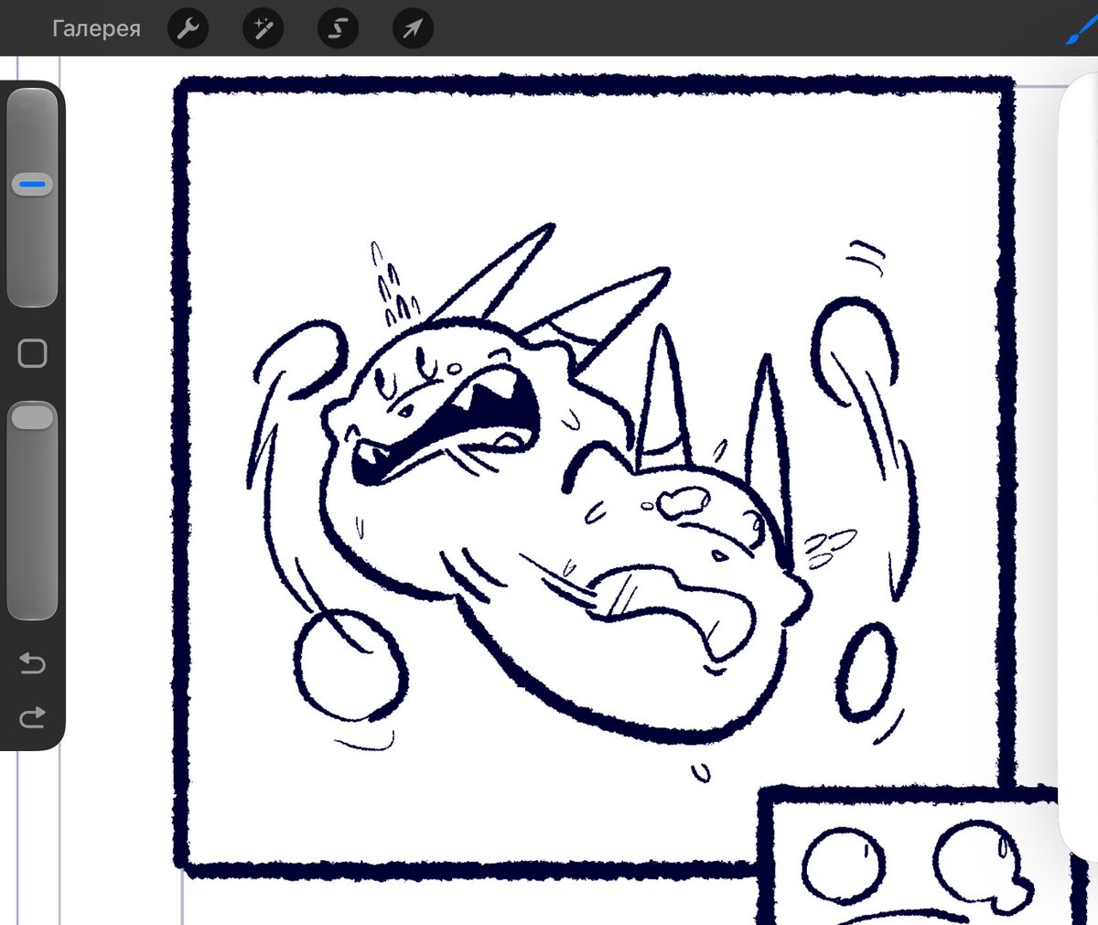
Task: Adjust the brush opacity slider handle
Action: [x=32, y=417]
